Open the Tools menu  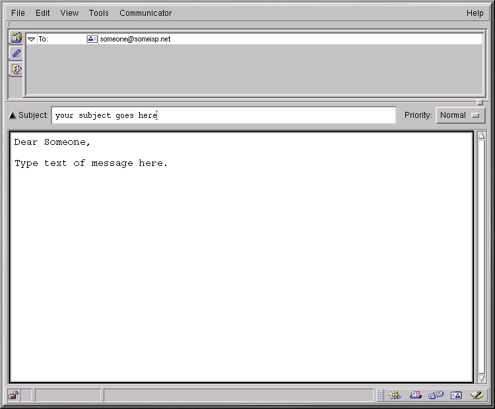[99, 13]
